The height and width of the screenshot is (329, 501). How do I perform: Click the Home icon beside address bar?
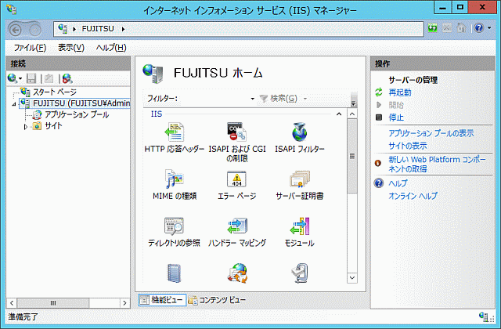(461, 28)
